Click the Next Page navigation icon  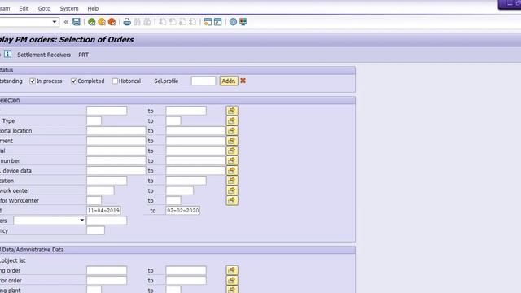(x=182, y=22)
